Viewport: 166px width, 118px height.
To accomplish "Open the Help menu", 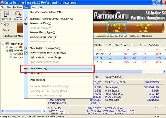I will coord(41,7).
